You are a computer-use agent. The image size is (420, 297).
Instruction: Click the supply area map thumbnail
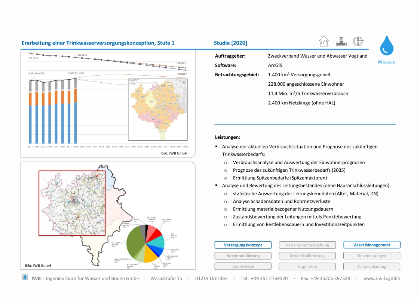(x=157, y=109)
